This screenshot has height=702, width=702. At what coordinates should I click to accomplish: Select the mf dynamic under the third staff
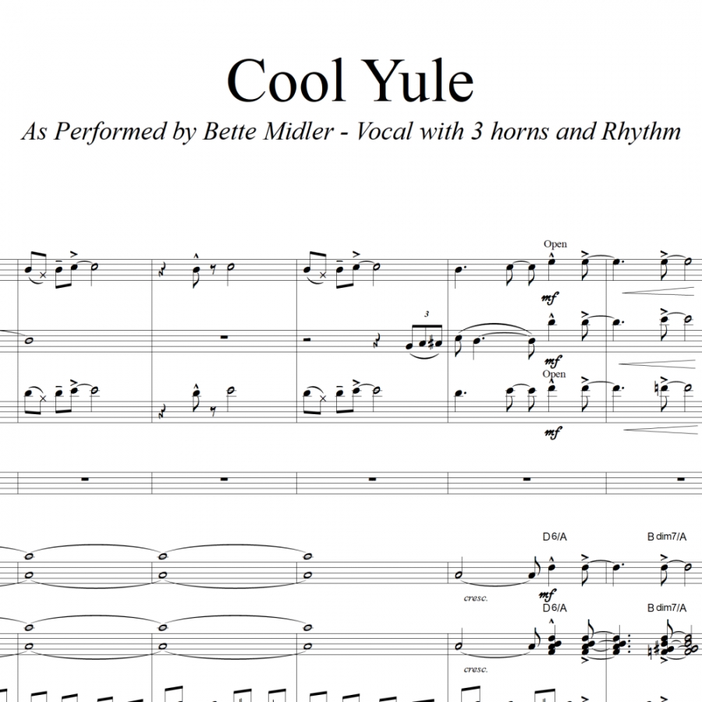[x=553, y=432]
